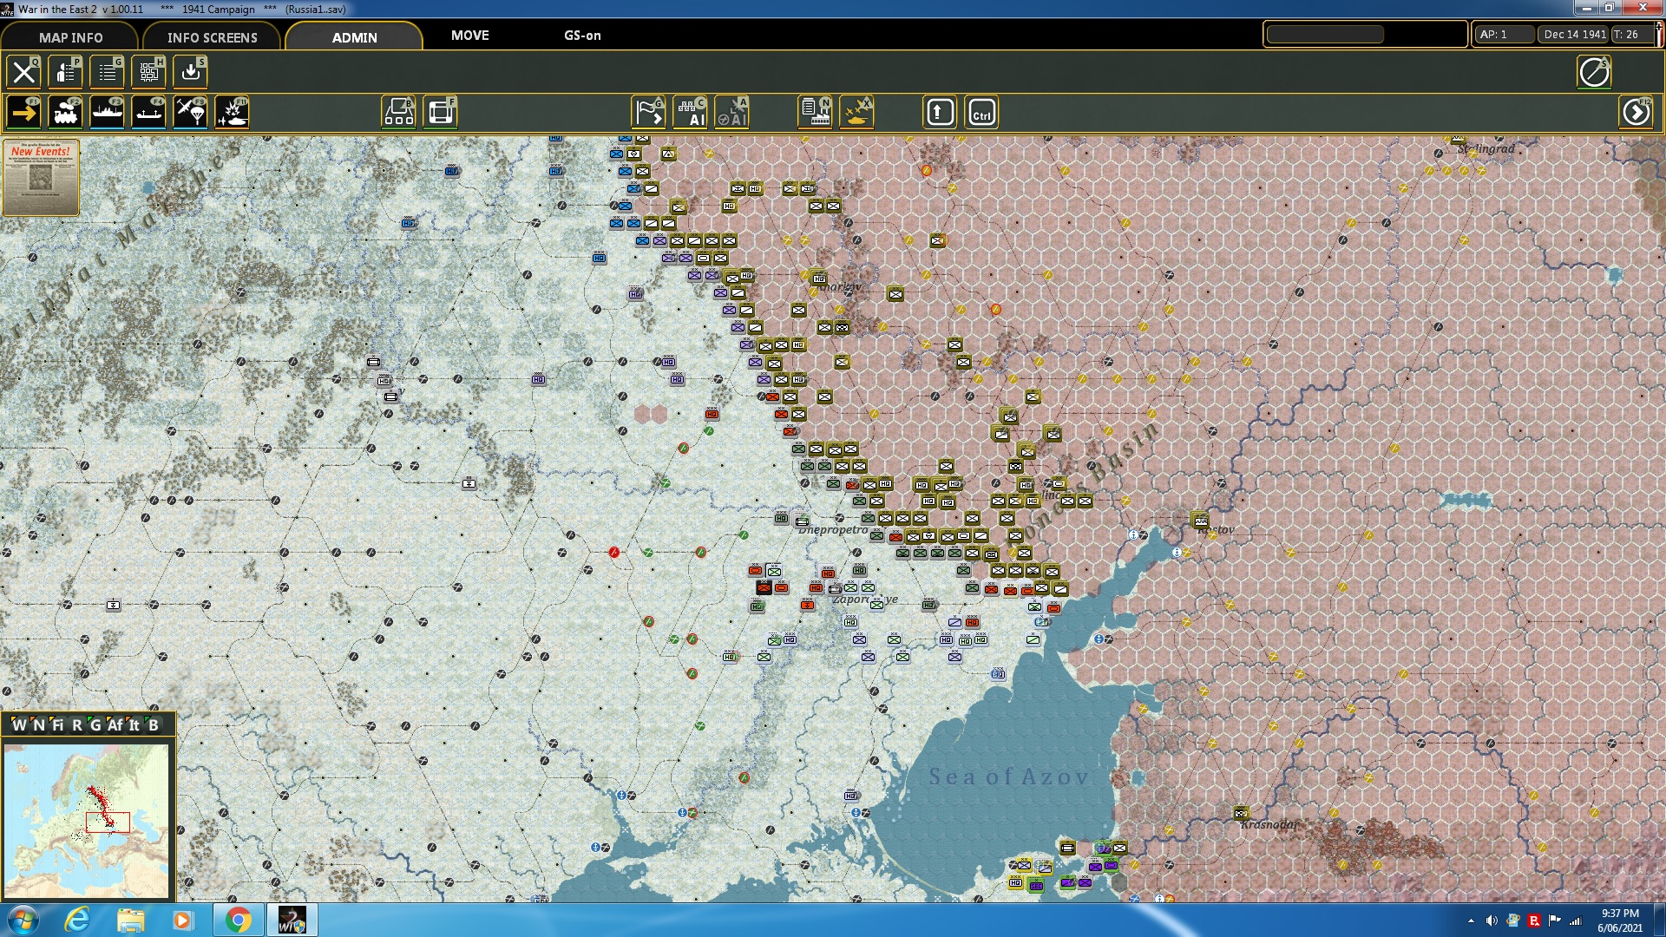Image resolution: width=1666 pixels, height=937 pixels.
Task: Click inside the Europe minimap
Action: pos(87,820)
